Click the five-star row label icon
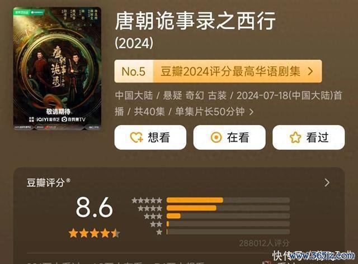 (x=147, y=200)
